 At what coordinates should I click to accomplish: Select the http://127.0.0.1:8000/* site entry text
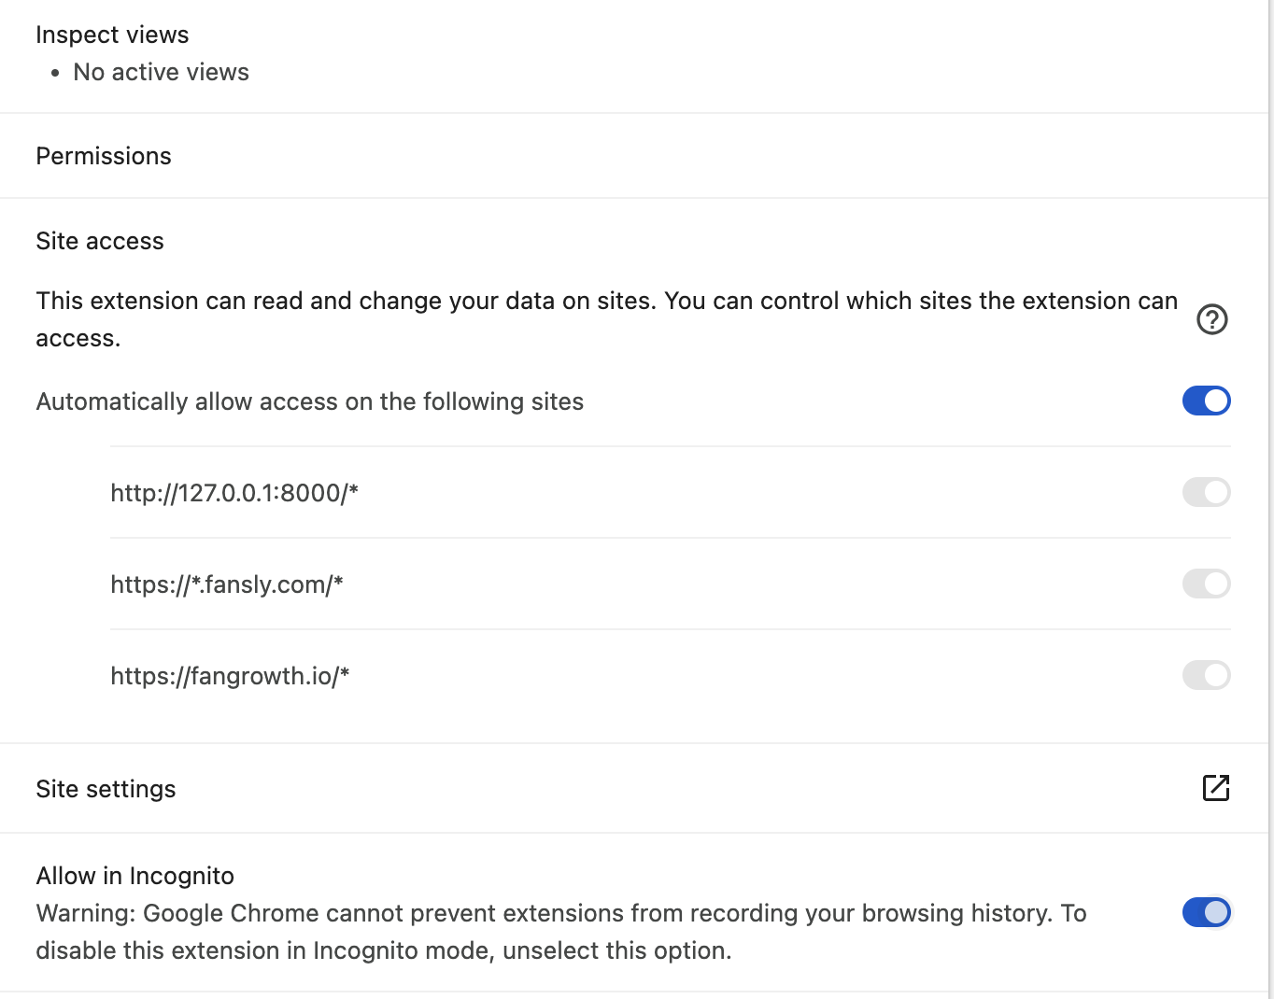[234, 493]
